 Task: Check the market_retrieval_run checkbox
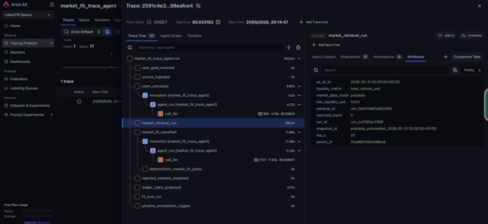pyautogui.click(x=137, y=123)
